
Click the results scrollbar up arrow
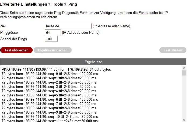[x=184, y=69]
